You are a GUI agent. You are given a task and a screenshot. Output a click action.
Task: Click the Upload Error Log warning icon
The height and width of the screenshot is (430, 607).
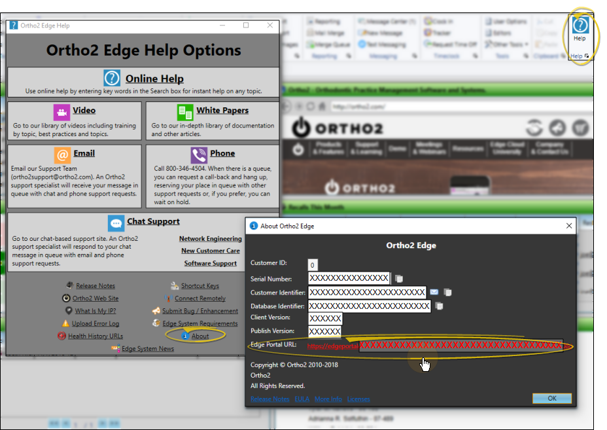[x=65, y=323]
